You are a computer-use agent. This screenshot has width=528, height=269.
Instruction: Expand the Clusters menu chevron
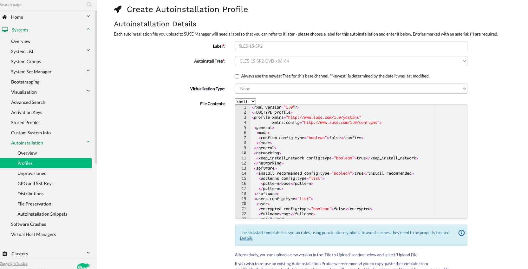(x=88, y=253)
